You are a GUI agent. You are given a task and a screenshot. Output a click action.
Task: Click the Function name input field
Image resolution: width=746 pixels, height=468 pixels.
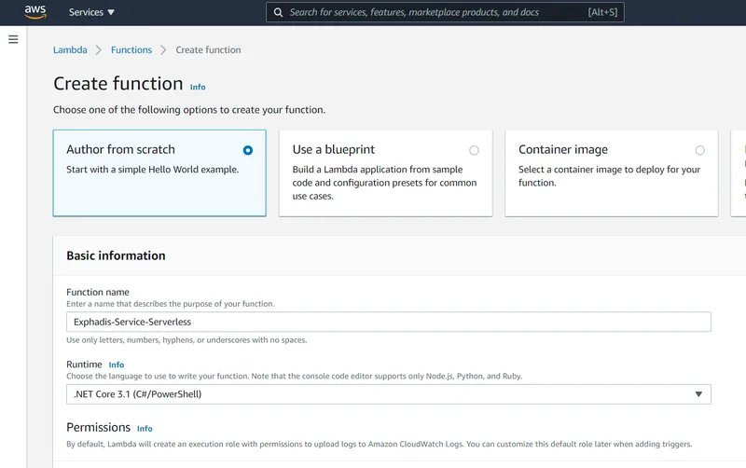pos(389,322)
